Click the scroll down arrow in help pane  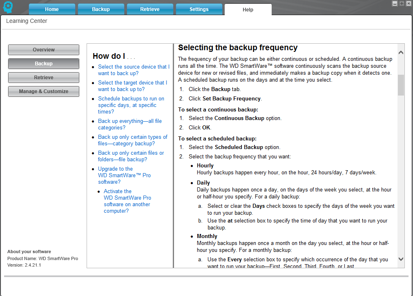[401, 259]
